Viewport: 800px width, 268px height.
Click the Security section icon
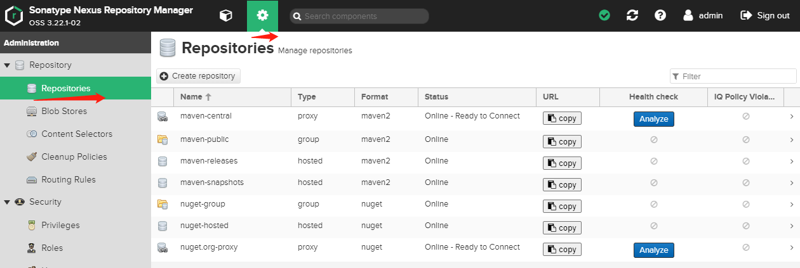pos(20,202)
